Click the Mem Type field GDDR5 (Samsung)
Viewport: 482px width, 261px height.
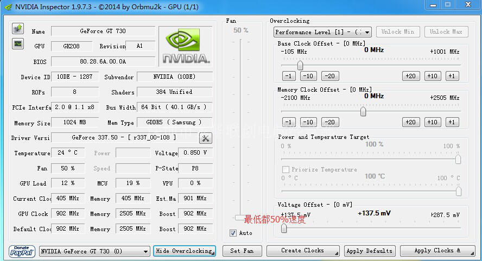tap(174, 122)
